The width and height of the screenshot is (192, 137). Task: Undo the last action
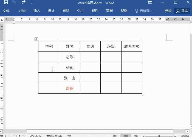pos(14,2)
